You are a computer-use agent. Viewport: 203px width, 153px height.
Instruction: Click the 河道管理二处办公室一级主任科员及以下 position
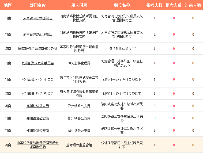[122, 63]
